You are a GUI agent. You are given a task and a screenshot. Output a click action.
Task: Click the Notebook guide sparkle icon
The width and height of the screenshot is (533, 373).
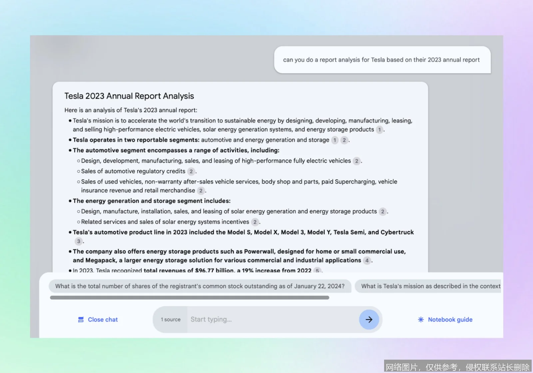pyautogui.click(x=420, y=319)
